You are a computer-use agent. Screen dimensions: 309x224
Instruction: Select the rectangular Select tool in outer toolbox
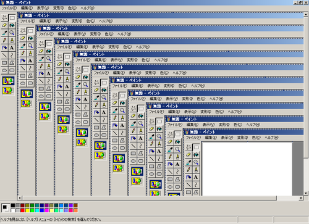click(12, 18)
